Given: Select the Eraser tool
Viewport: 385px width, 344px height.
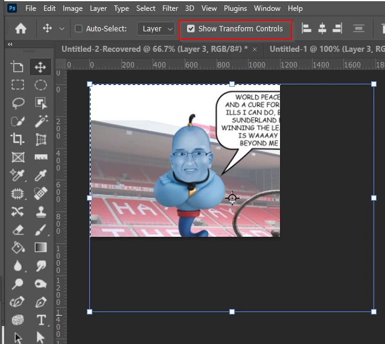Looking at the screenshot, I should (x=17, y=230).
